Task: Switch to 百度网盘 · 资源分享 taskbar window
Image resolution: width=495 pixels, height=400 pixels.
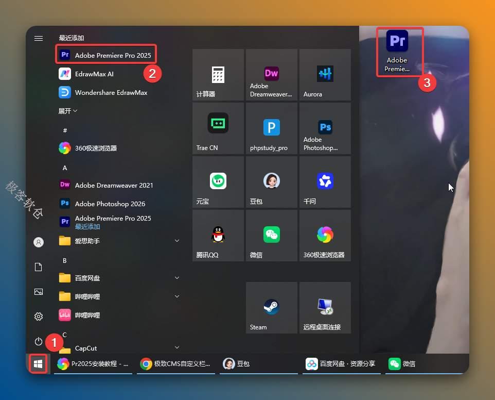Action: 342,363
